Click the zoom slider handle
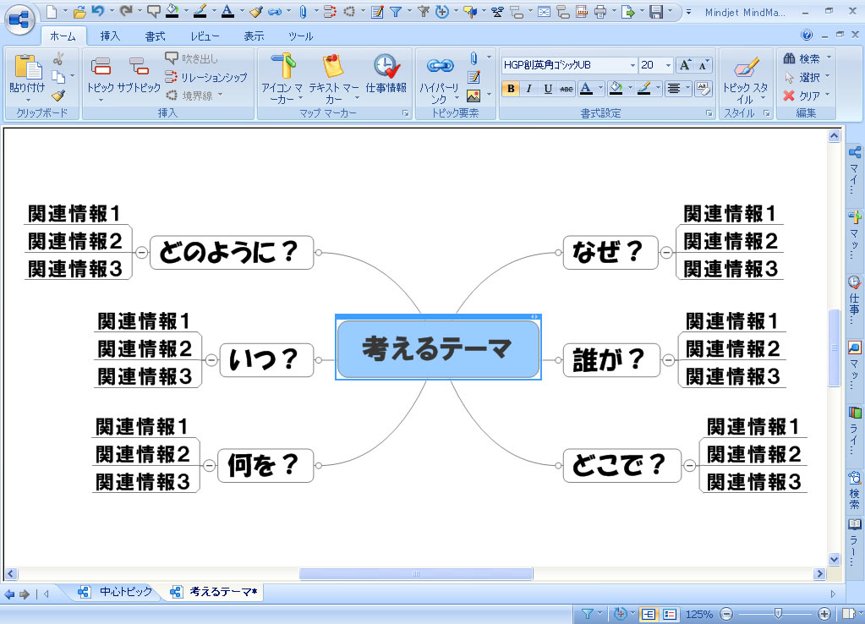This screenshot has width=865, height=624. (778, 614)
